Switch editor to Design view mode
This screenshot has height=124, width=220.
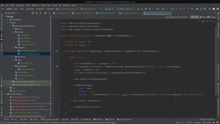click(211, 17)
